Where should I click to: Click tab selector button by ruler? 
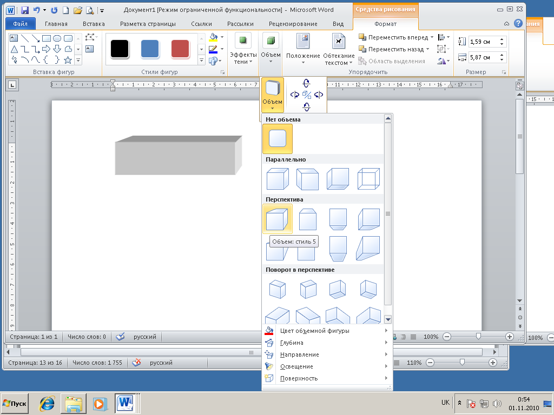(12, 85)
